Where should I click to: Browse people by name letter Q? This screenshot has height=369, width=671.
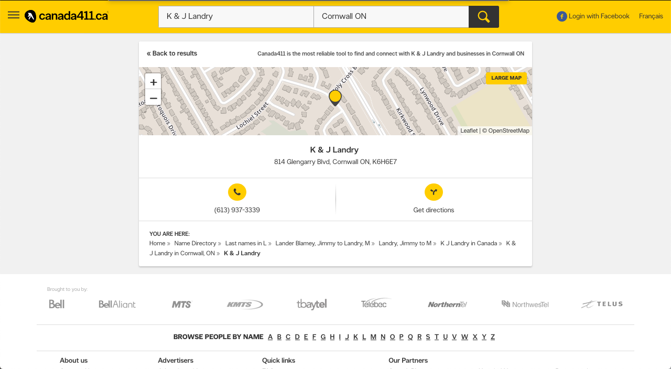410,337
